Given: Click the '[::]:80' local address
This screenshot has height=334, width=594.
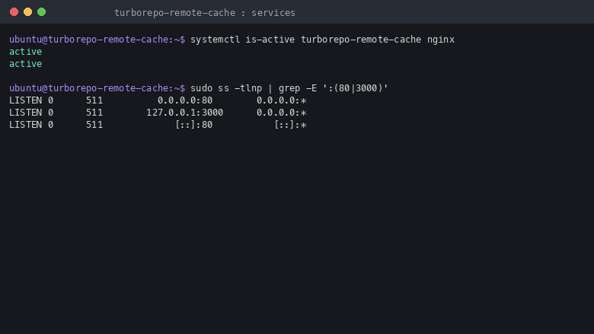Looking at the screenshot, I should click(193, 125).
